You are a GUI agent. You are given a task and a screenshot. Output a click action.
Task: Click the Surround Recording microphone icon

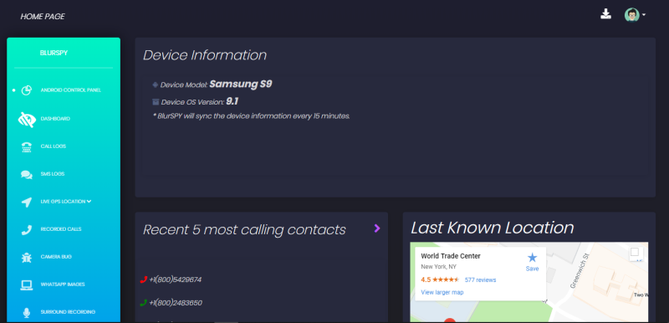[27, 313]
